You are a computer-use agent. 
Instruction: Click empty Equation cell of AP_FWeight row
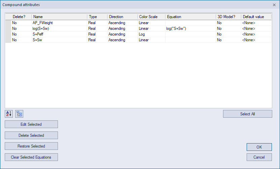(190, 23)
